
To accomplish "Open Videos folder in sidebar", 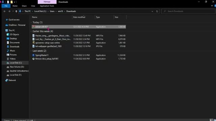I will pyautogui.click(x=12, y=59).
